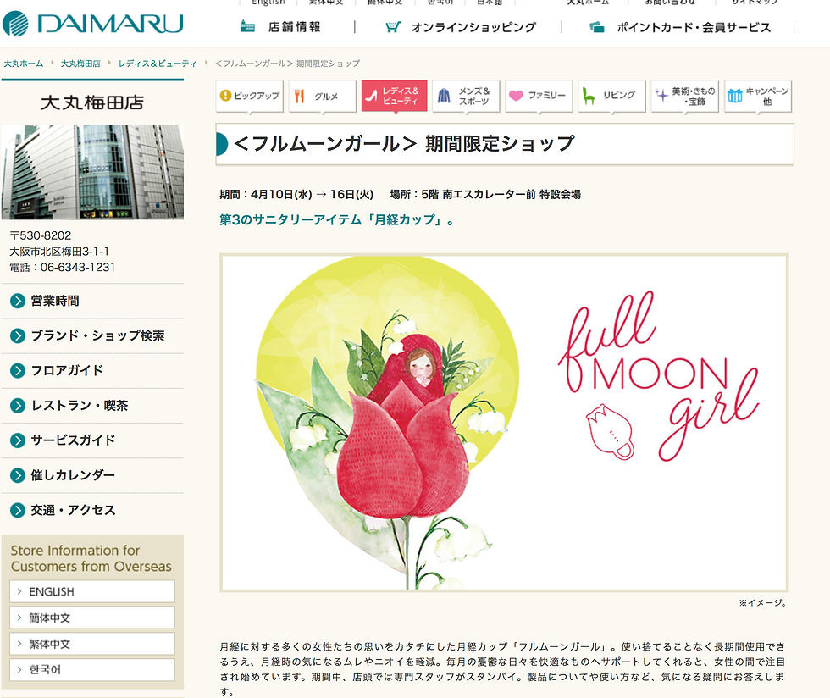Screen dimensions: 830x698
Task: Open フロアガイド from the sidebar
Action: pos(92,371)
